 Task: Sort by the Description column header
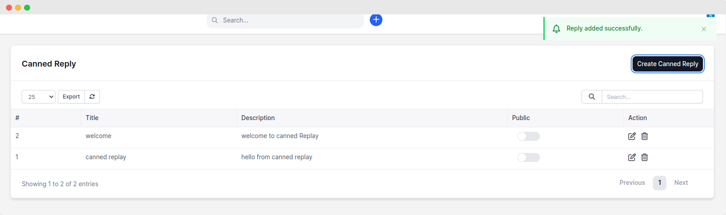click(258, 118)
